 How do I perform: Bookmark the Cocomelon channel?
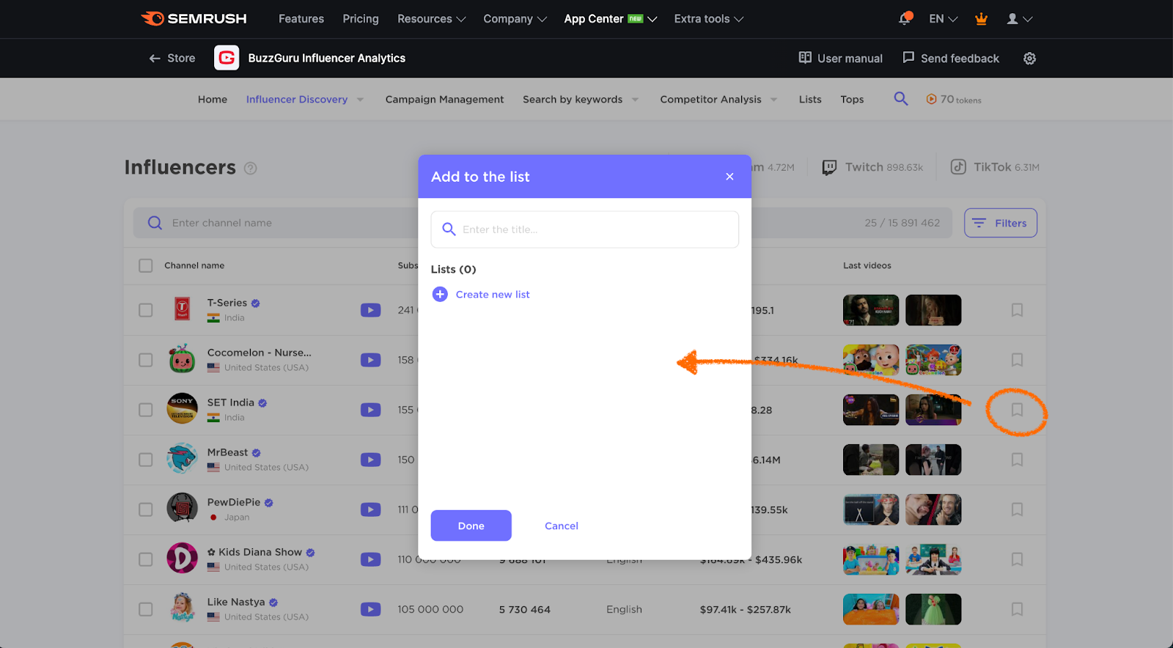(1017, 360)
